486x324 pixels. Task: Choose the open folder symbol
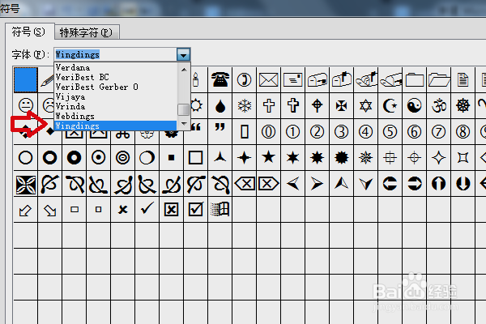[x=439, y=80]
